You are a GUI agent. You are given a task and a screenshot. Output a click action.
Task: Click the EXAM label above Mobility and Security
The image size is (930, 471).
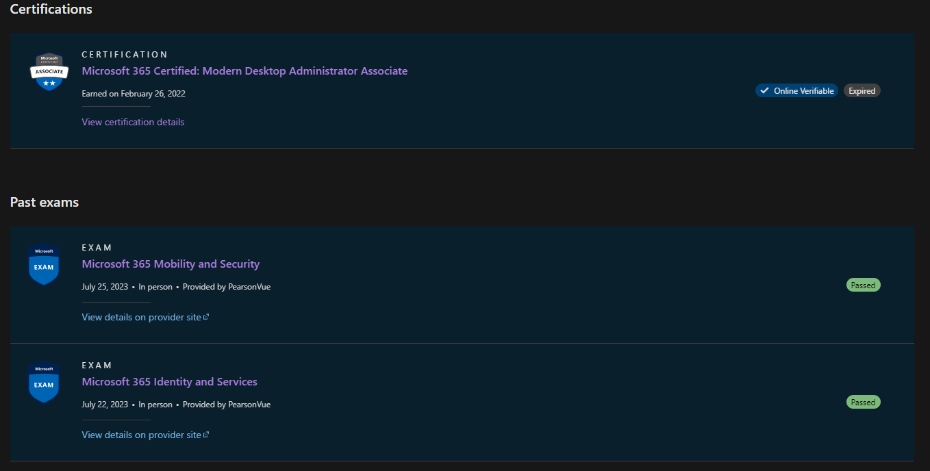point(97,248)
